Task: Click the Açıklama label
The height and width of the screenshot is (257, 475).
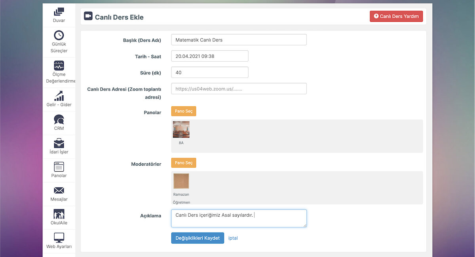Action: pyautogui.click(x=150, y=216)
